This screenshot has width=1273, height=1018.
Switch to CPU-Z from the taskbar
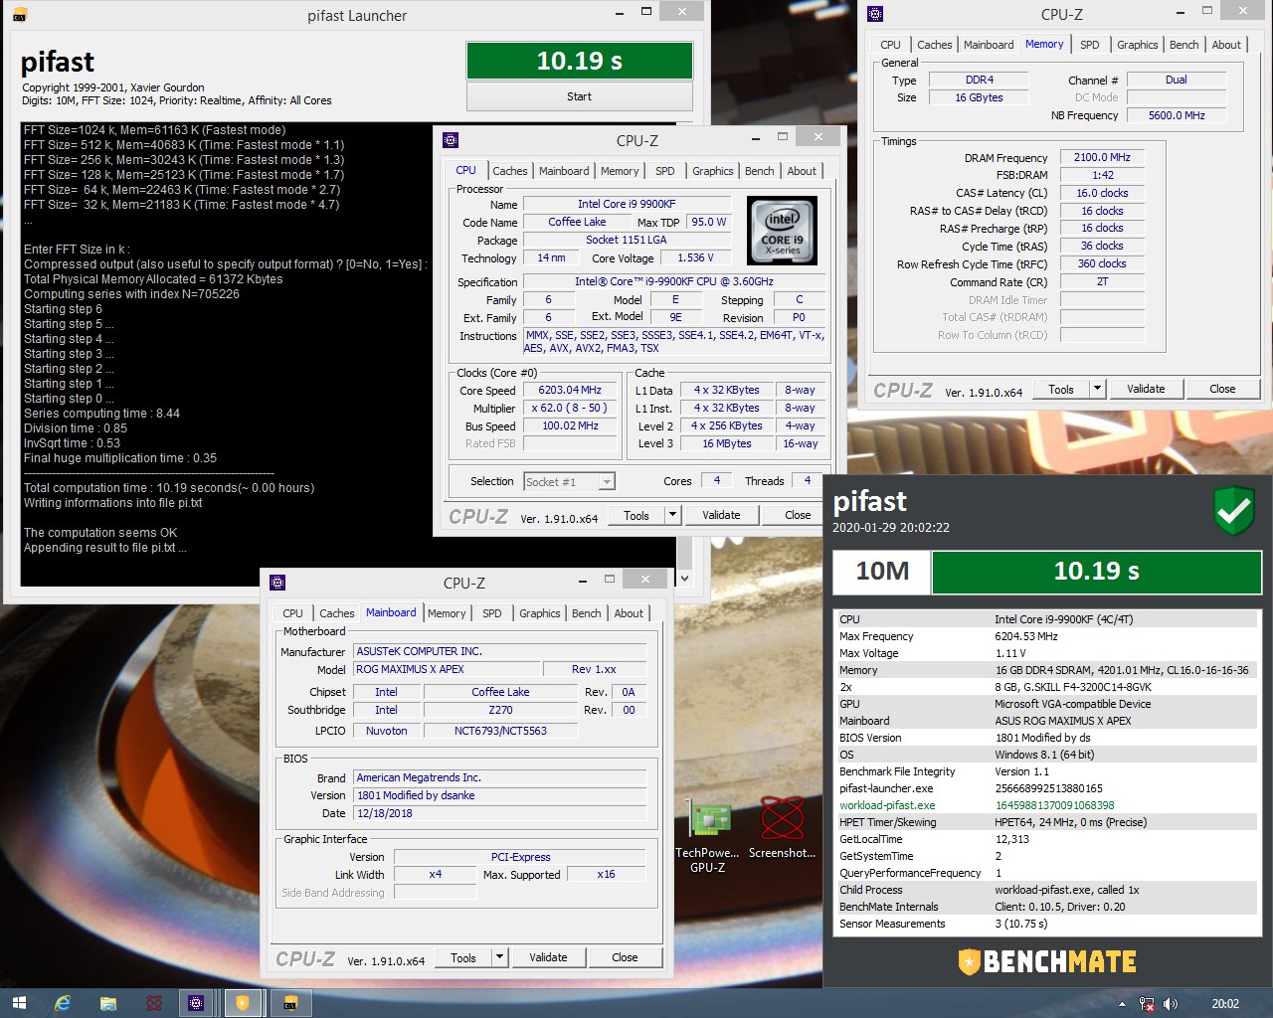click(x=196, y=1003)
